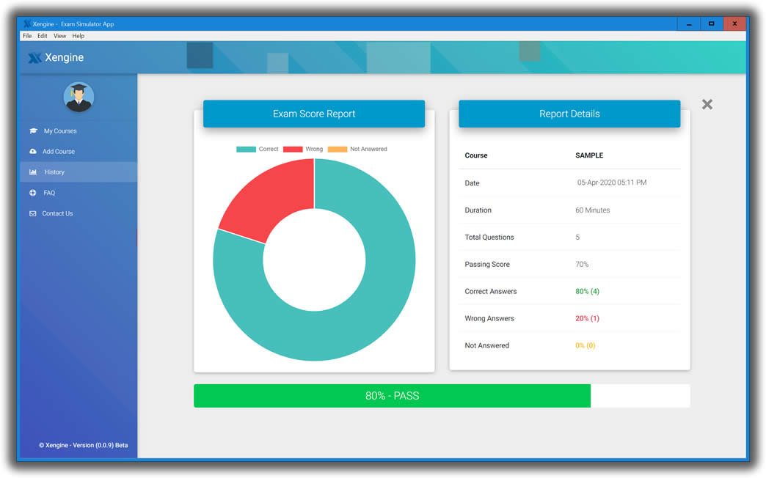
Task: Open the File menu
Action: click(27, 36)
